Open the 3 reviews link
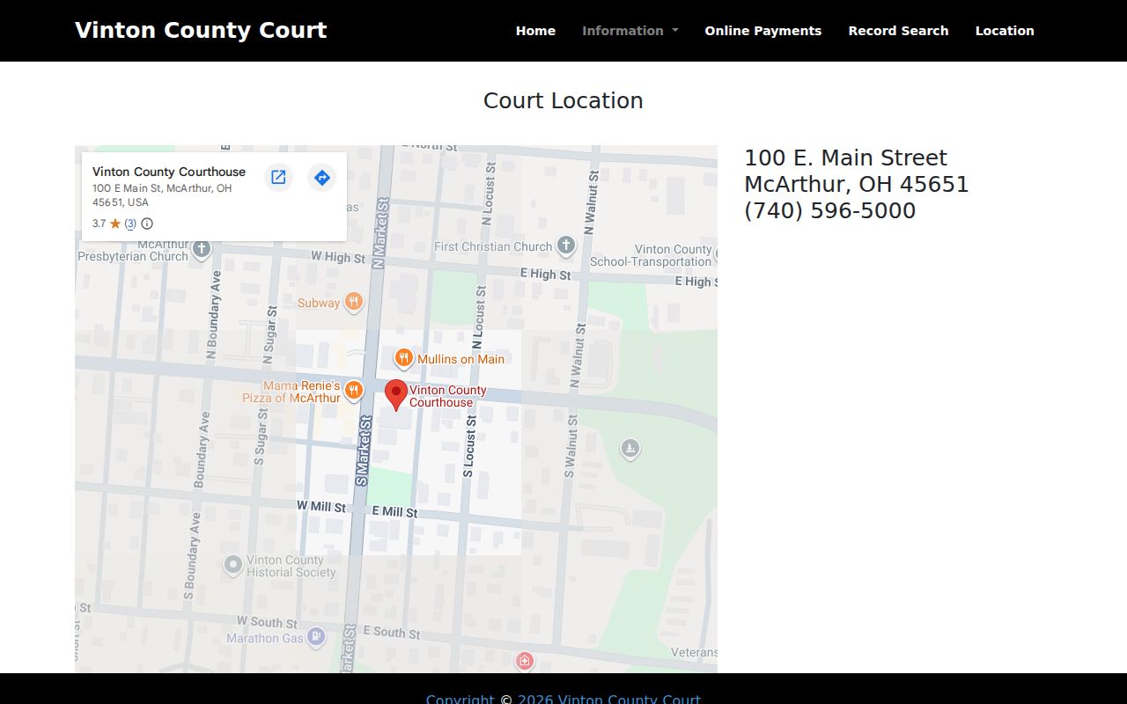Image resolution: width=1127 pixels, height=704 pixels. 130,224
